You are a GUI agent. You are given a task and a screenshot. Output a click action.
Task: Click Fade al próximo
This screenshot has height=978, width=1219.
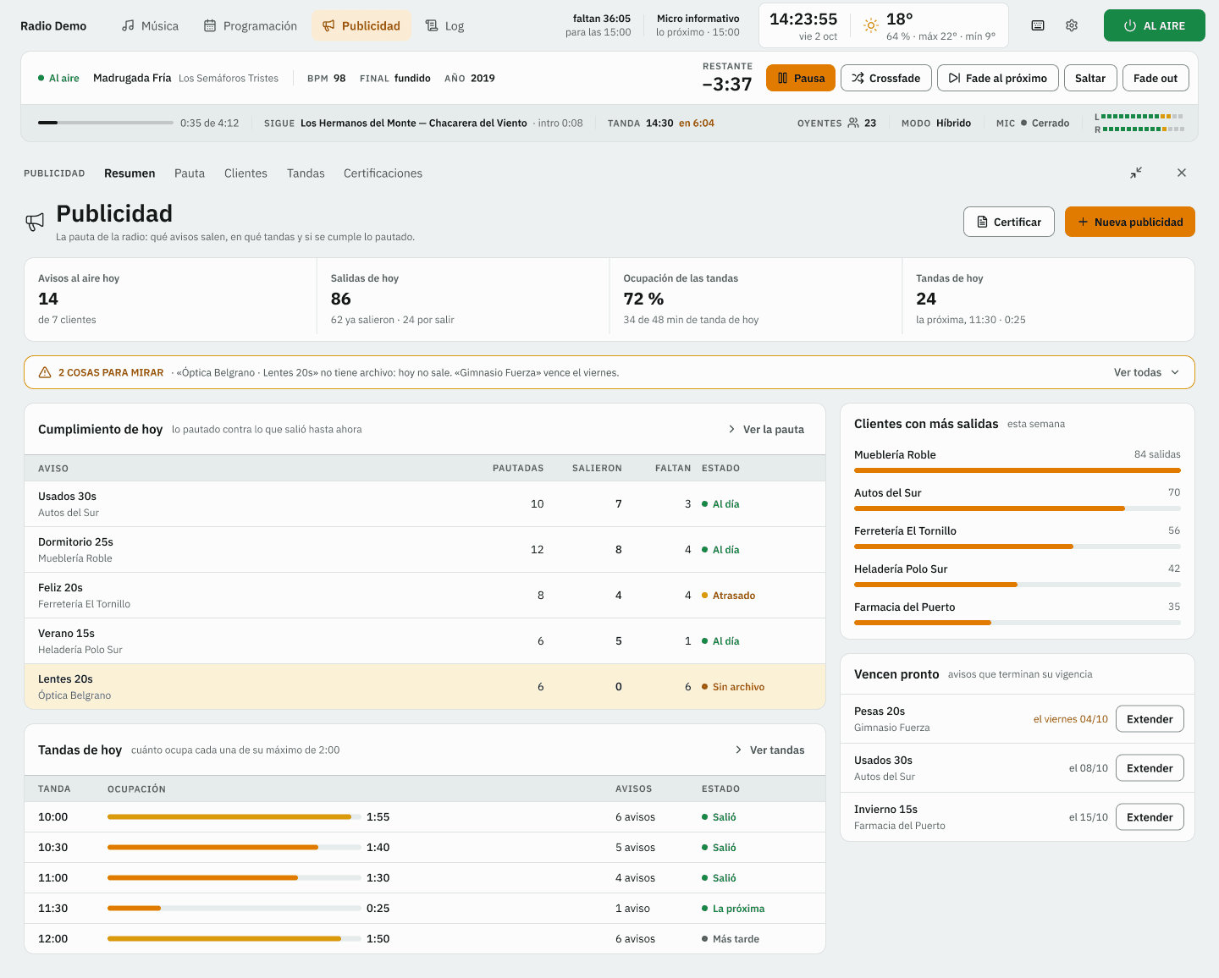(997, 78)
